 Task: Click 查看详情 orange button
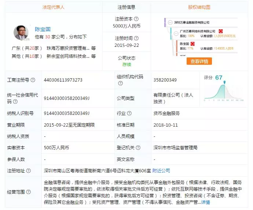[199, 61]
